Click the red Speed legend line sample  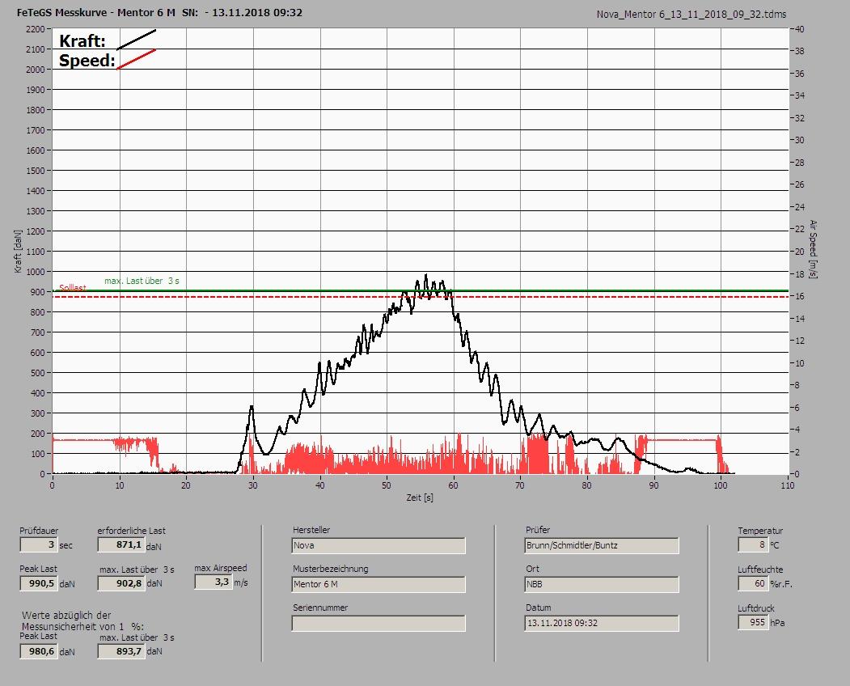click(136, 59)
